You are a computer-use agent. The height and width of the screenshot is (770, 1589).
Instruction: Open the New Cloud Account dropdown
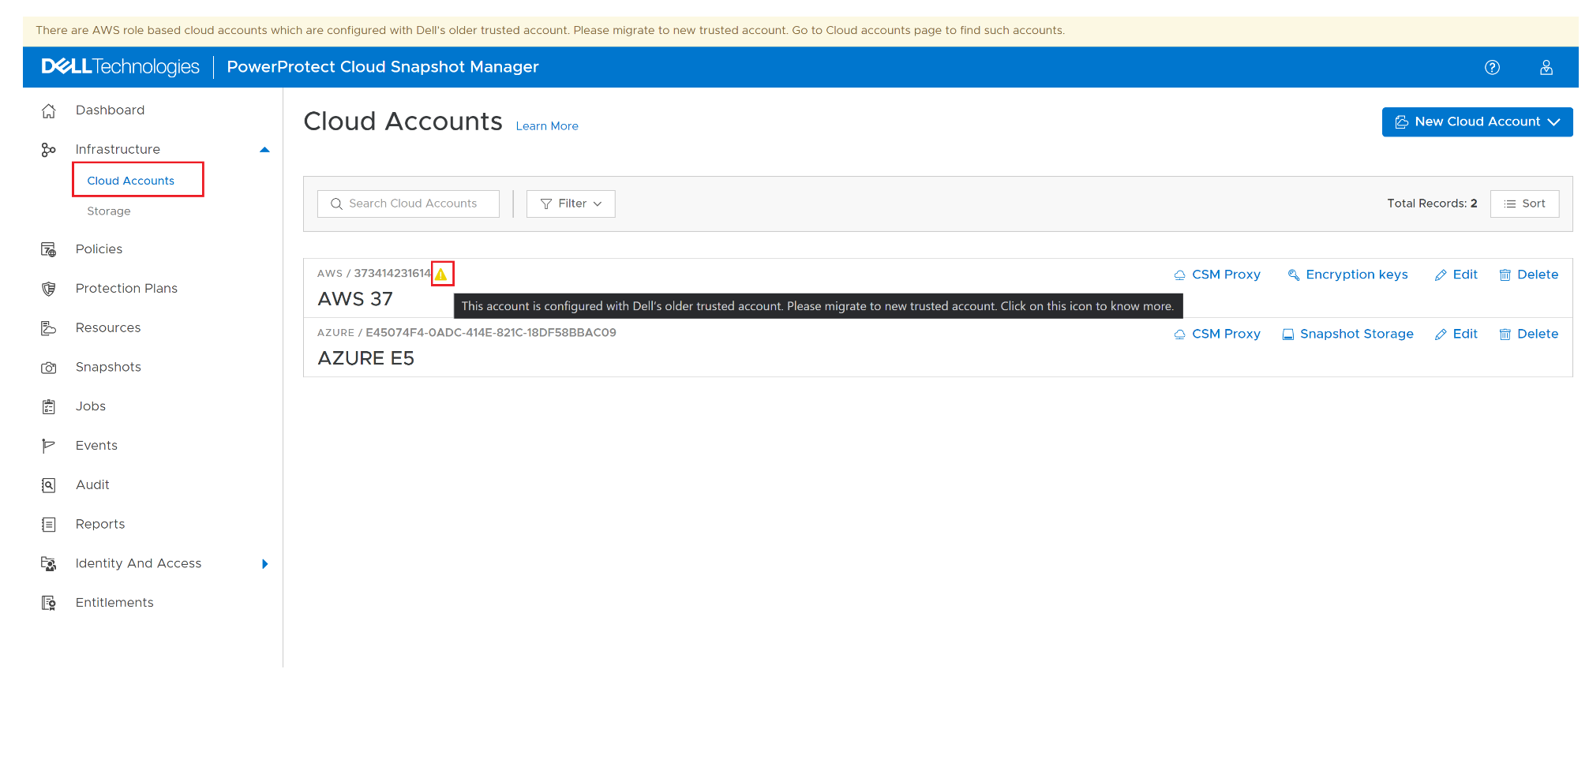pyautogui.click(x=1476, y=121)
